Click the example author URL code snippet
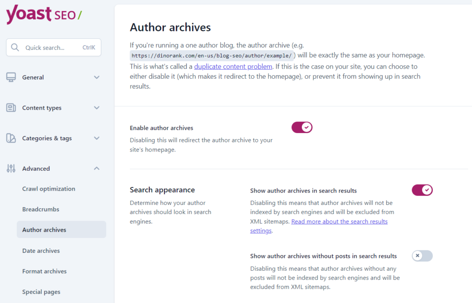472x303 pixels. pyautogui.click(x=212, y=56)
